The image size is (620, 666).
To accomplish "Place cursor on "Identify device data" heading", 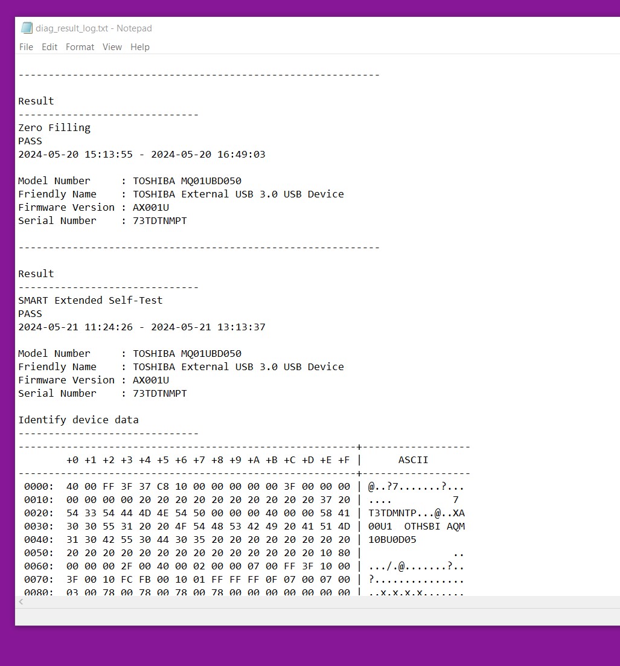I will (x=78, y=420).
